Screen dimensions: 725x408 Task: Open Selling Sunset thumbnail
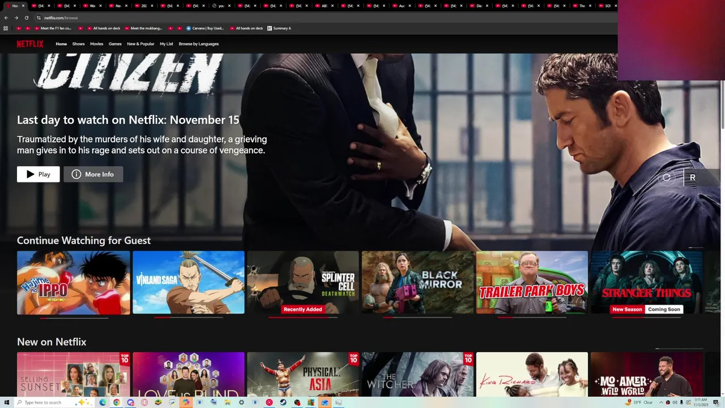(x=74, y=375)
